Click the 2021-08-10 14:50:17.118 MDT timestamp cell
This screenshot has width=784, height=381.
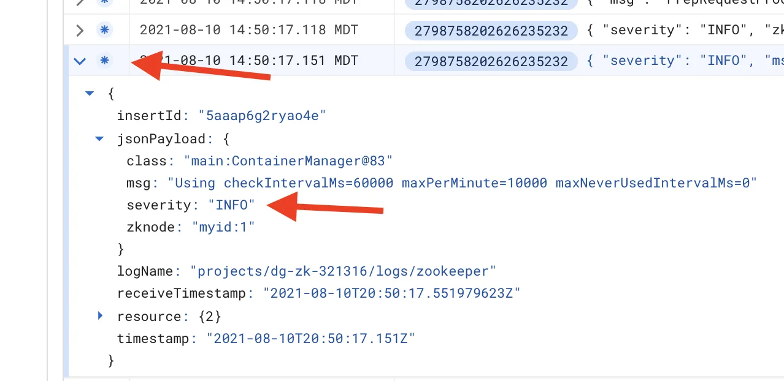point(249,30)
